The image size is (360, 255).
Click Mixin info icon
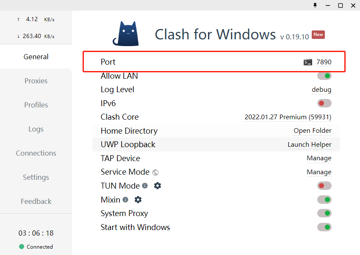125,200
